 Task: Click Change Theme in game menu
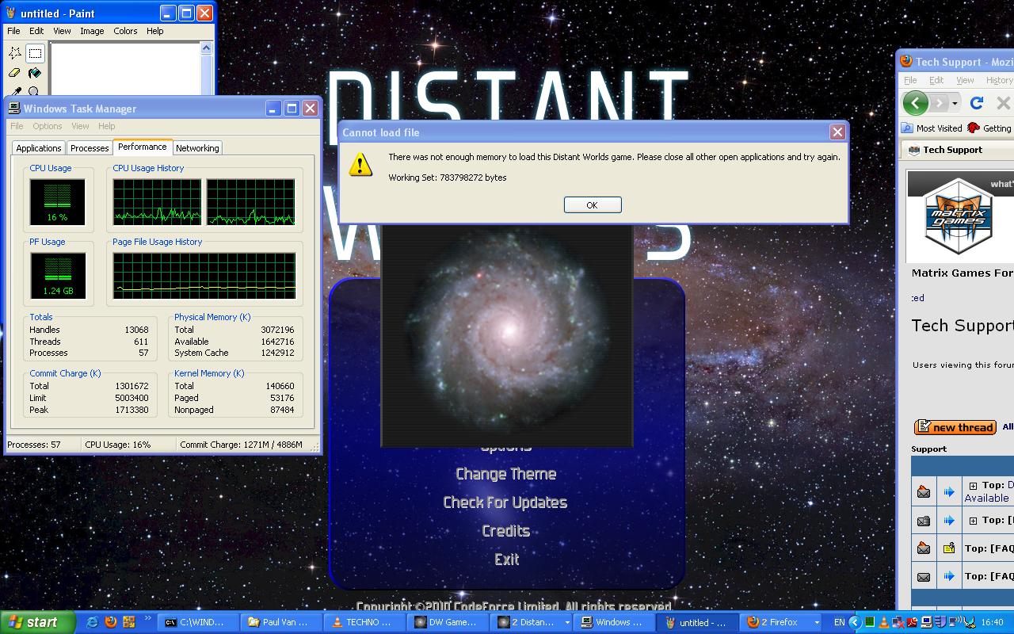pyautogui.click(x=506, y=474)
